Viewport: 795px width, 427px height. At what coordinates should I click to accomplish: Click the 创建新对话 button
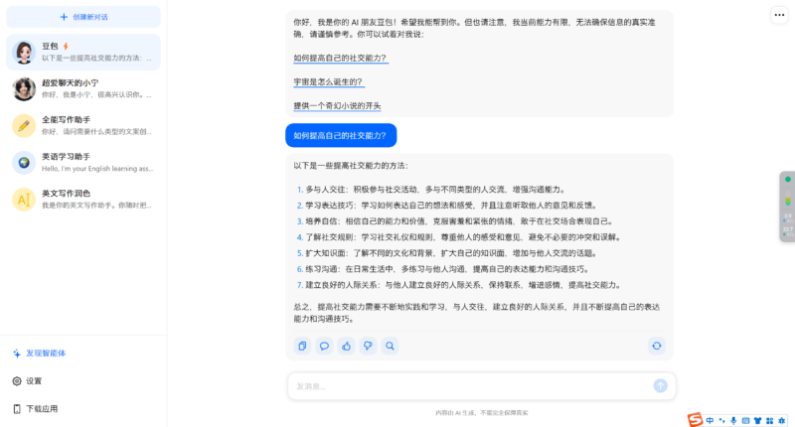coord(83,17)
